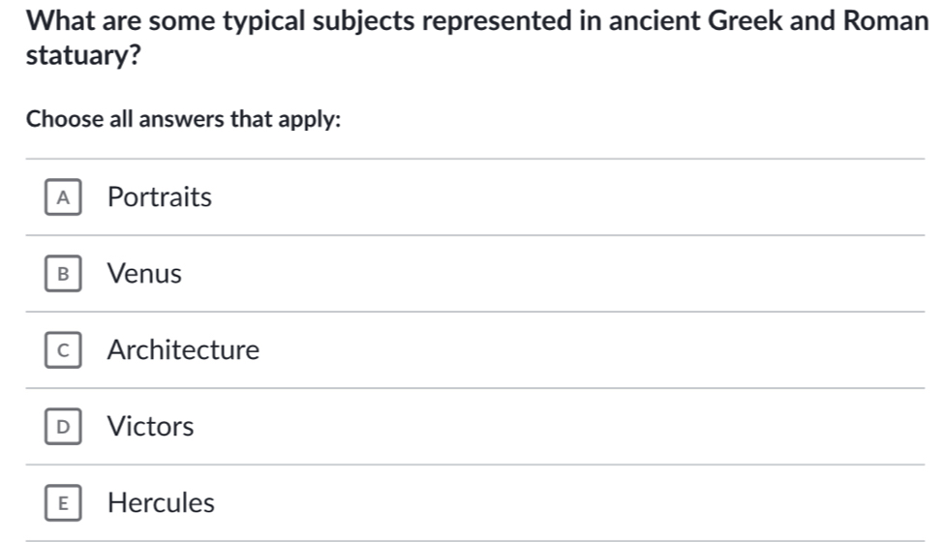
Task: Tick the D checkbox
Action: 64,427
